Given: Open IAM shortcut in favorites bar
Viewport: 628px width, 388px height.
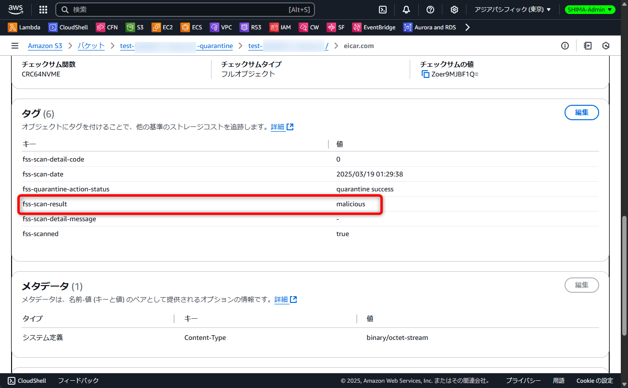Looking at the screenshot, I should pyautogui.click(x=280, y=27).
